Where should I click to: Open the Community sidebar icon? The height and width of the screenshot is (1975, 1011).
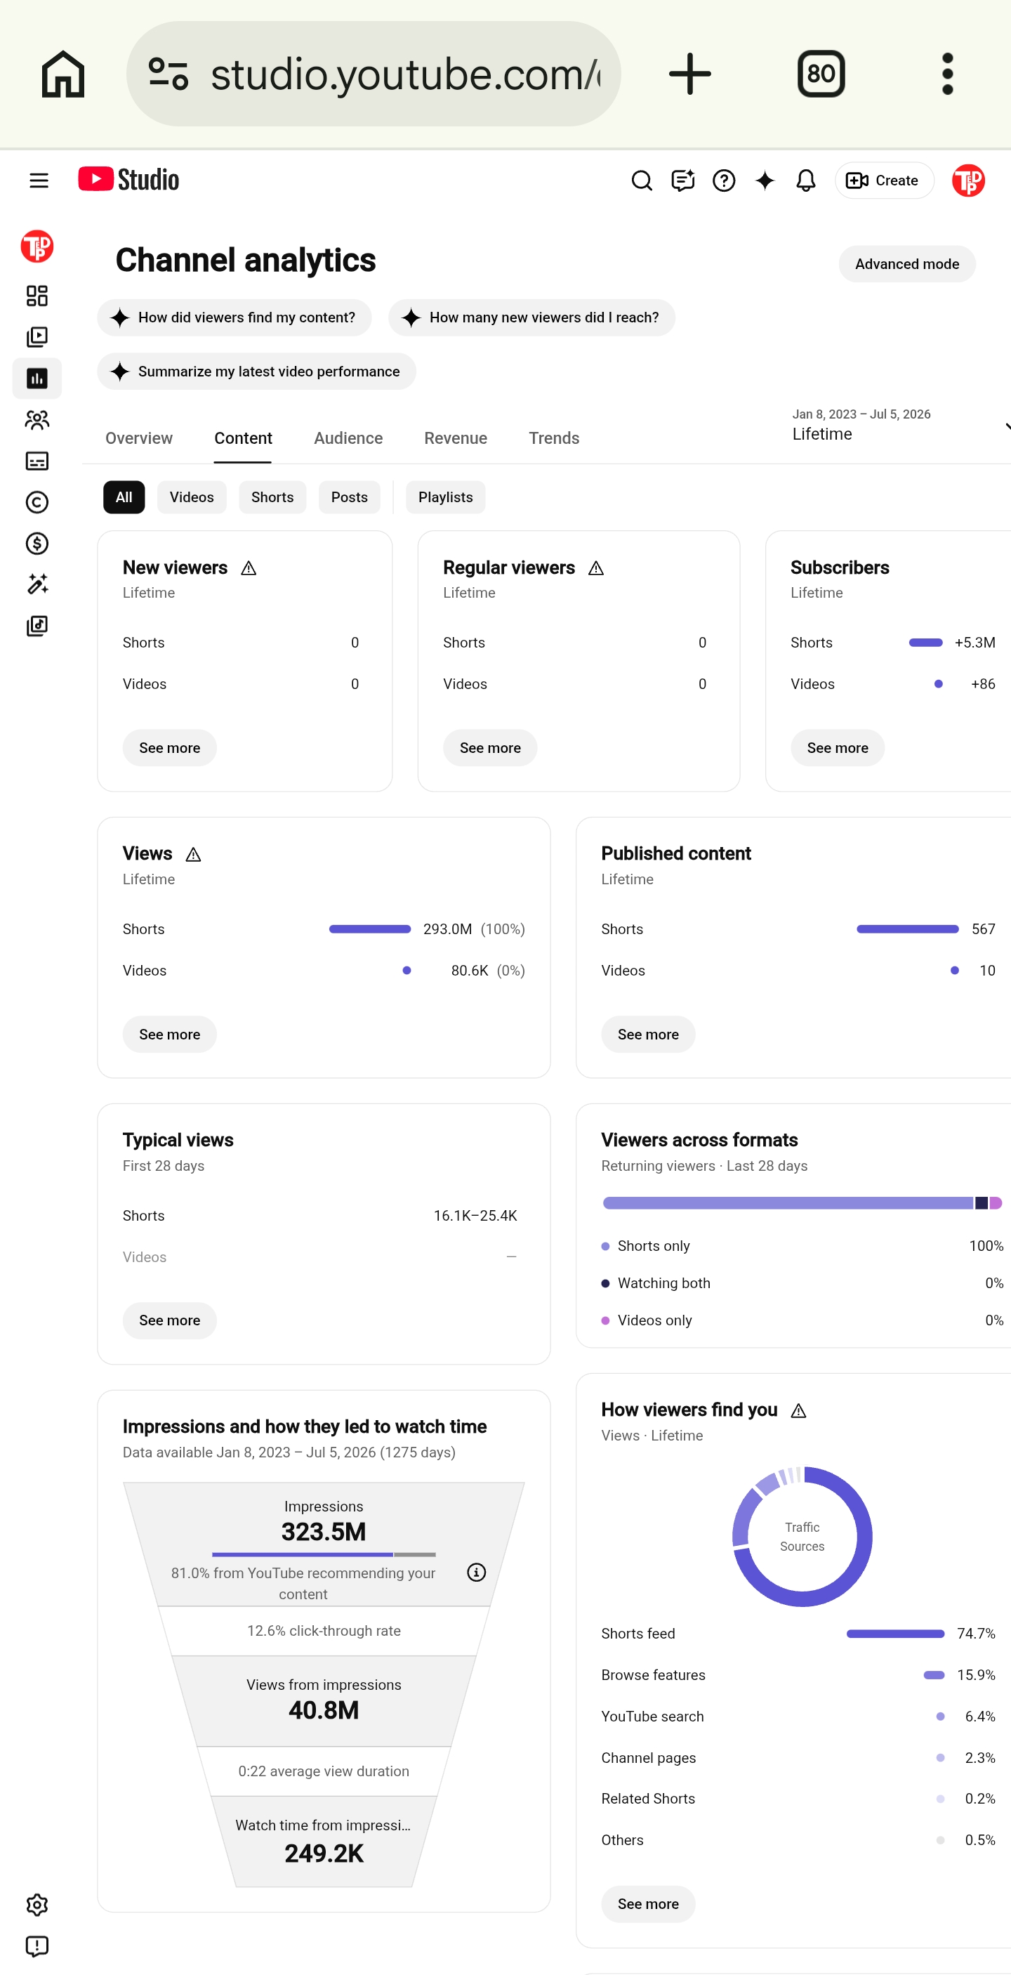click(37, 419)
